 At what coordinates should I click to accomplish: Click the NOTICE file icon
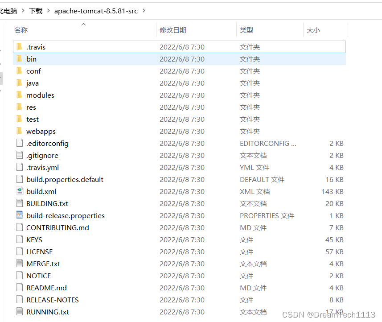pyautogui.click(x=20, y=276)
